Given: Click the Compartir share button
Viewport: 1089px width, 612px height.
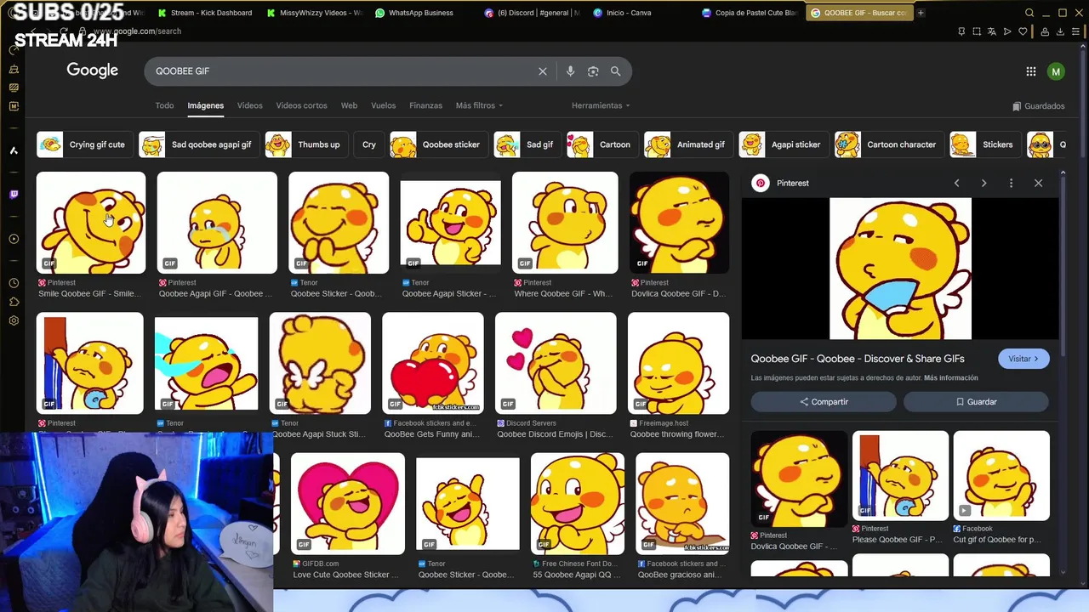Looking at the screenshot, I should tap(824, 402).
